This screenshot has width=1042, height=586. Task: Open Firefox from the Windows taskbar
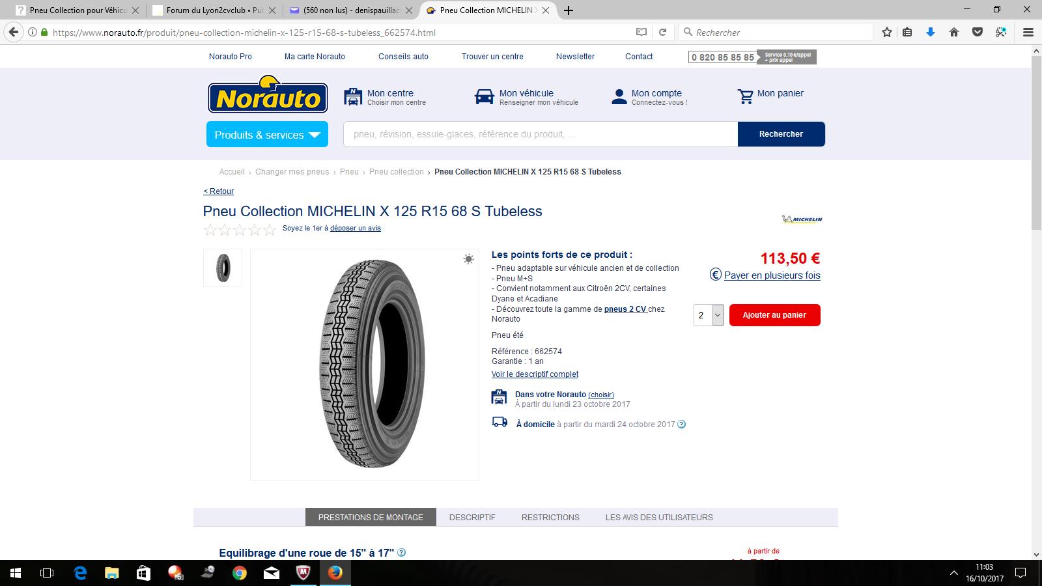click(x=335, y=573)
